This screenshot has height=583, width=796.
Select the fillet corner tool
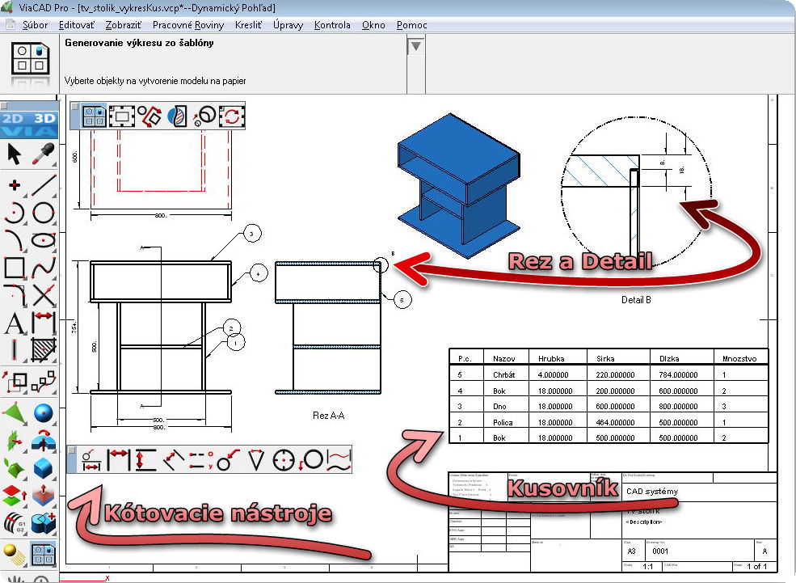[15, 295]
